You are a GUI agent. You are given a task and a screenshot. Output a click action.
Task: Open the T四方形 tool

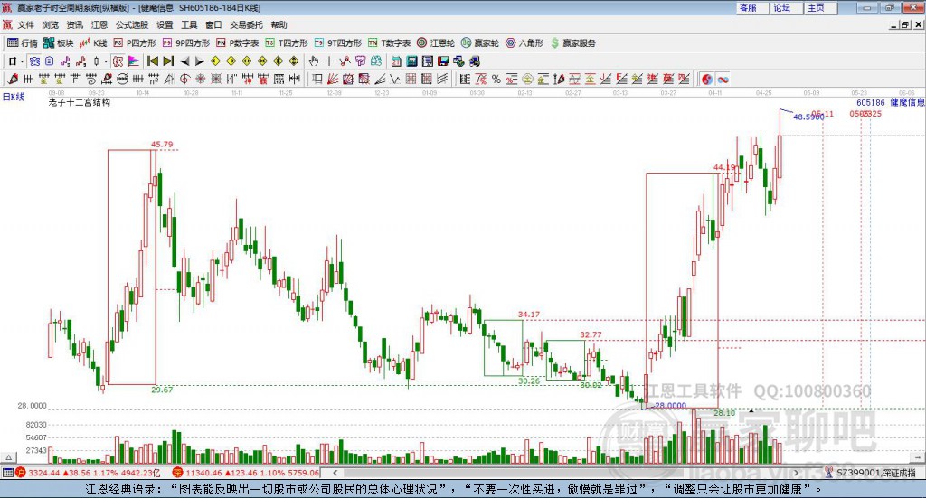tap(287, 43)
